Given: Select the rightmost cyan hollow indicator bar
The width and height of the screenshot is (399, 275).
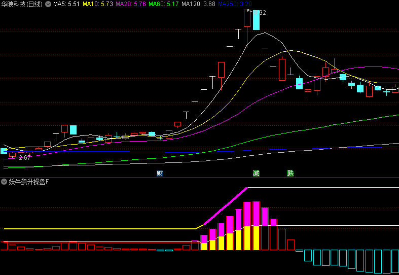Looking at the screenshot, I should click(x=394, y=260).
